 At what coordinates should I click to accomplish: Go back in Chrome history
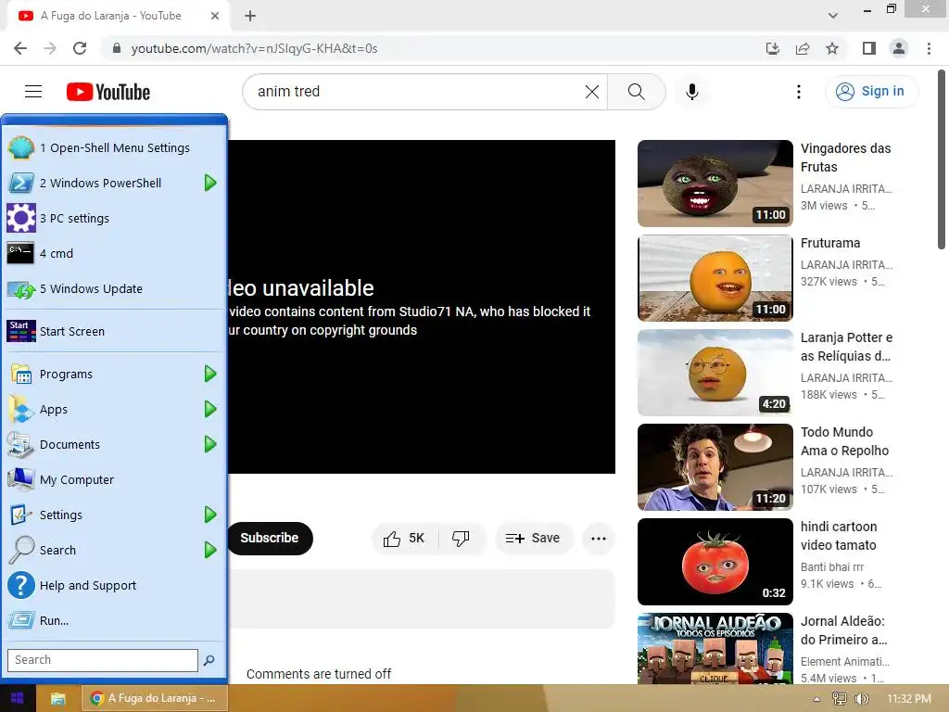[x=20, y=48]
